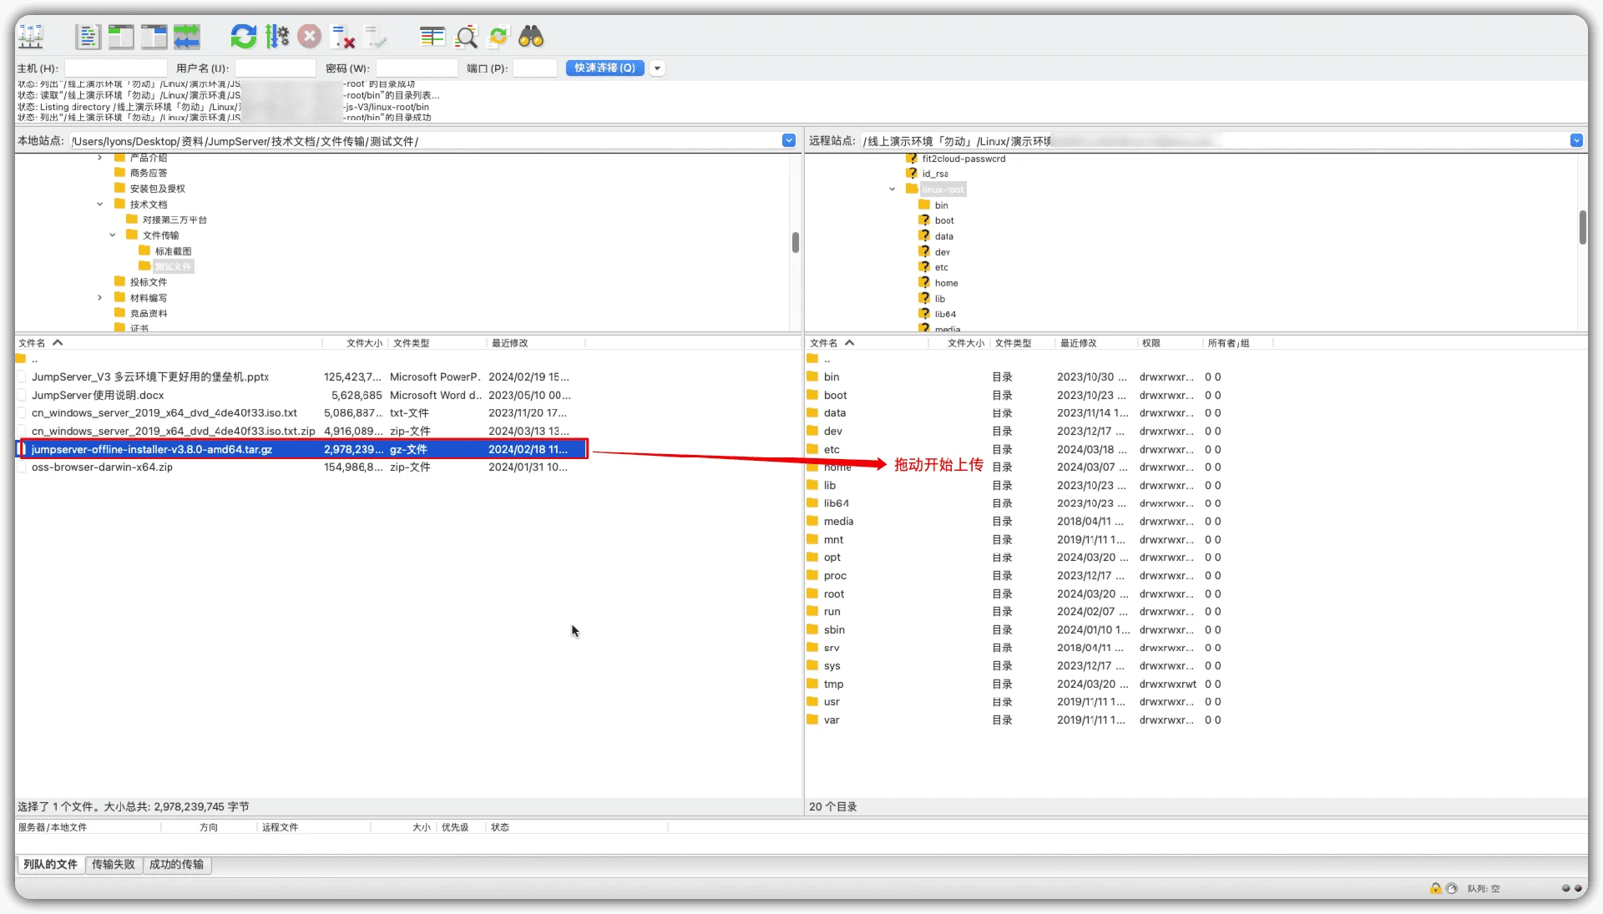Image resolution: width=1603 pixels, height=914 pixels.
Task: Open process queue settings icon
Action: pos(276,37)
